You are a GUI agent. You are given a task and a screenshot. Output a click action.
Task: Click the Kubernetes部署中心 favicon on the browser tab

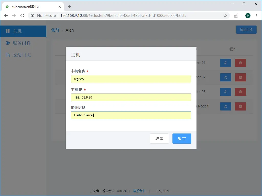pos(7,7)
